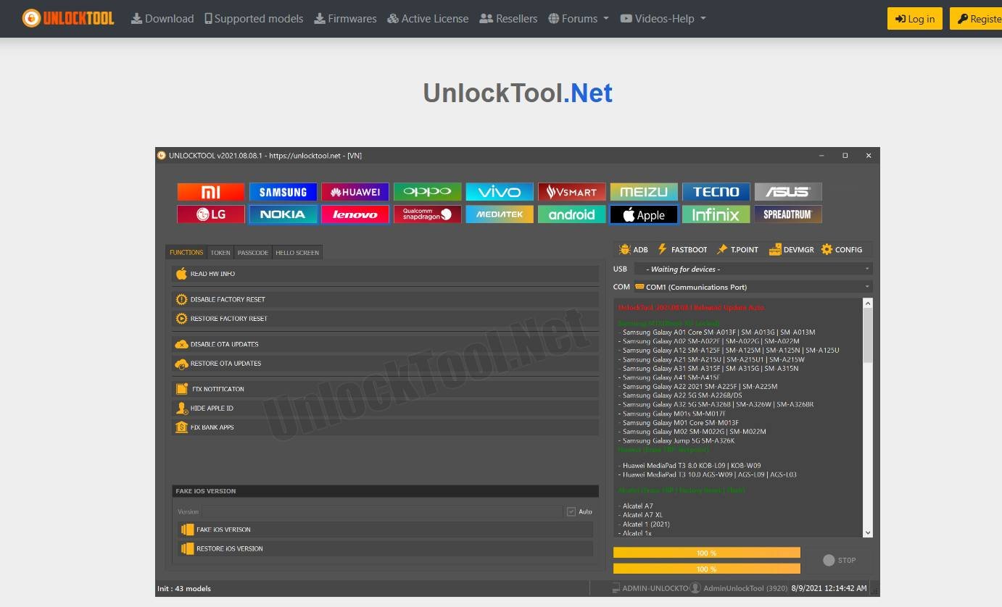Click the Log in button
The width and height of the screenshot is (1002, 607).
click(914, 19)
